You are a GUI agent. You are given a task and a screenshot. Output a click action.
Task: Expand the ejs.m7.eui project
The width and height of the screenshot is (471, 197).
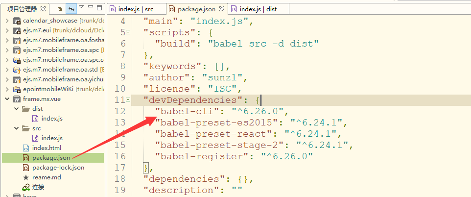click(7, 30)
